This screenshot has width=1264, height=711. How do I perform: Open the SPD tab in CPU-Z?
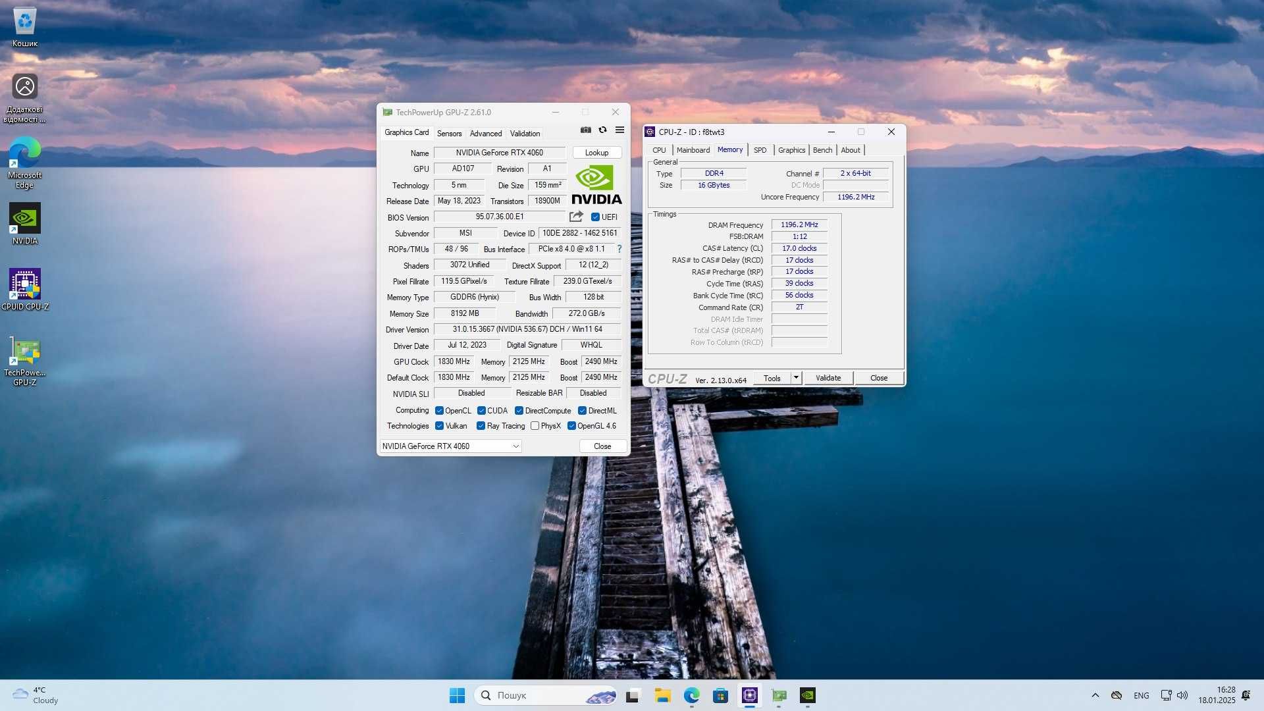click(760, 150)
